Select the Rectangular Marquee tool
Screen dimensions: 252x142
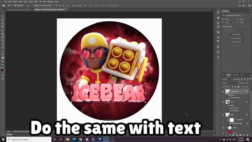tap(3, 17)
